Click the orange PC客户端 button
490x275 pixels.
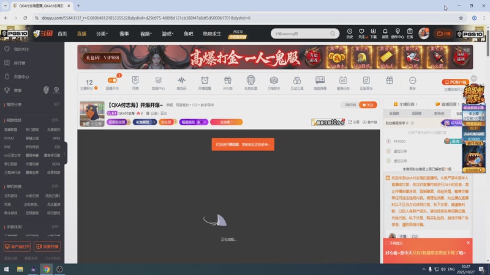tap(455, 82)
